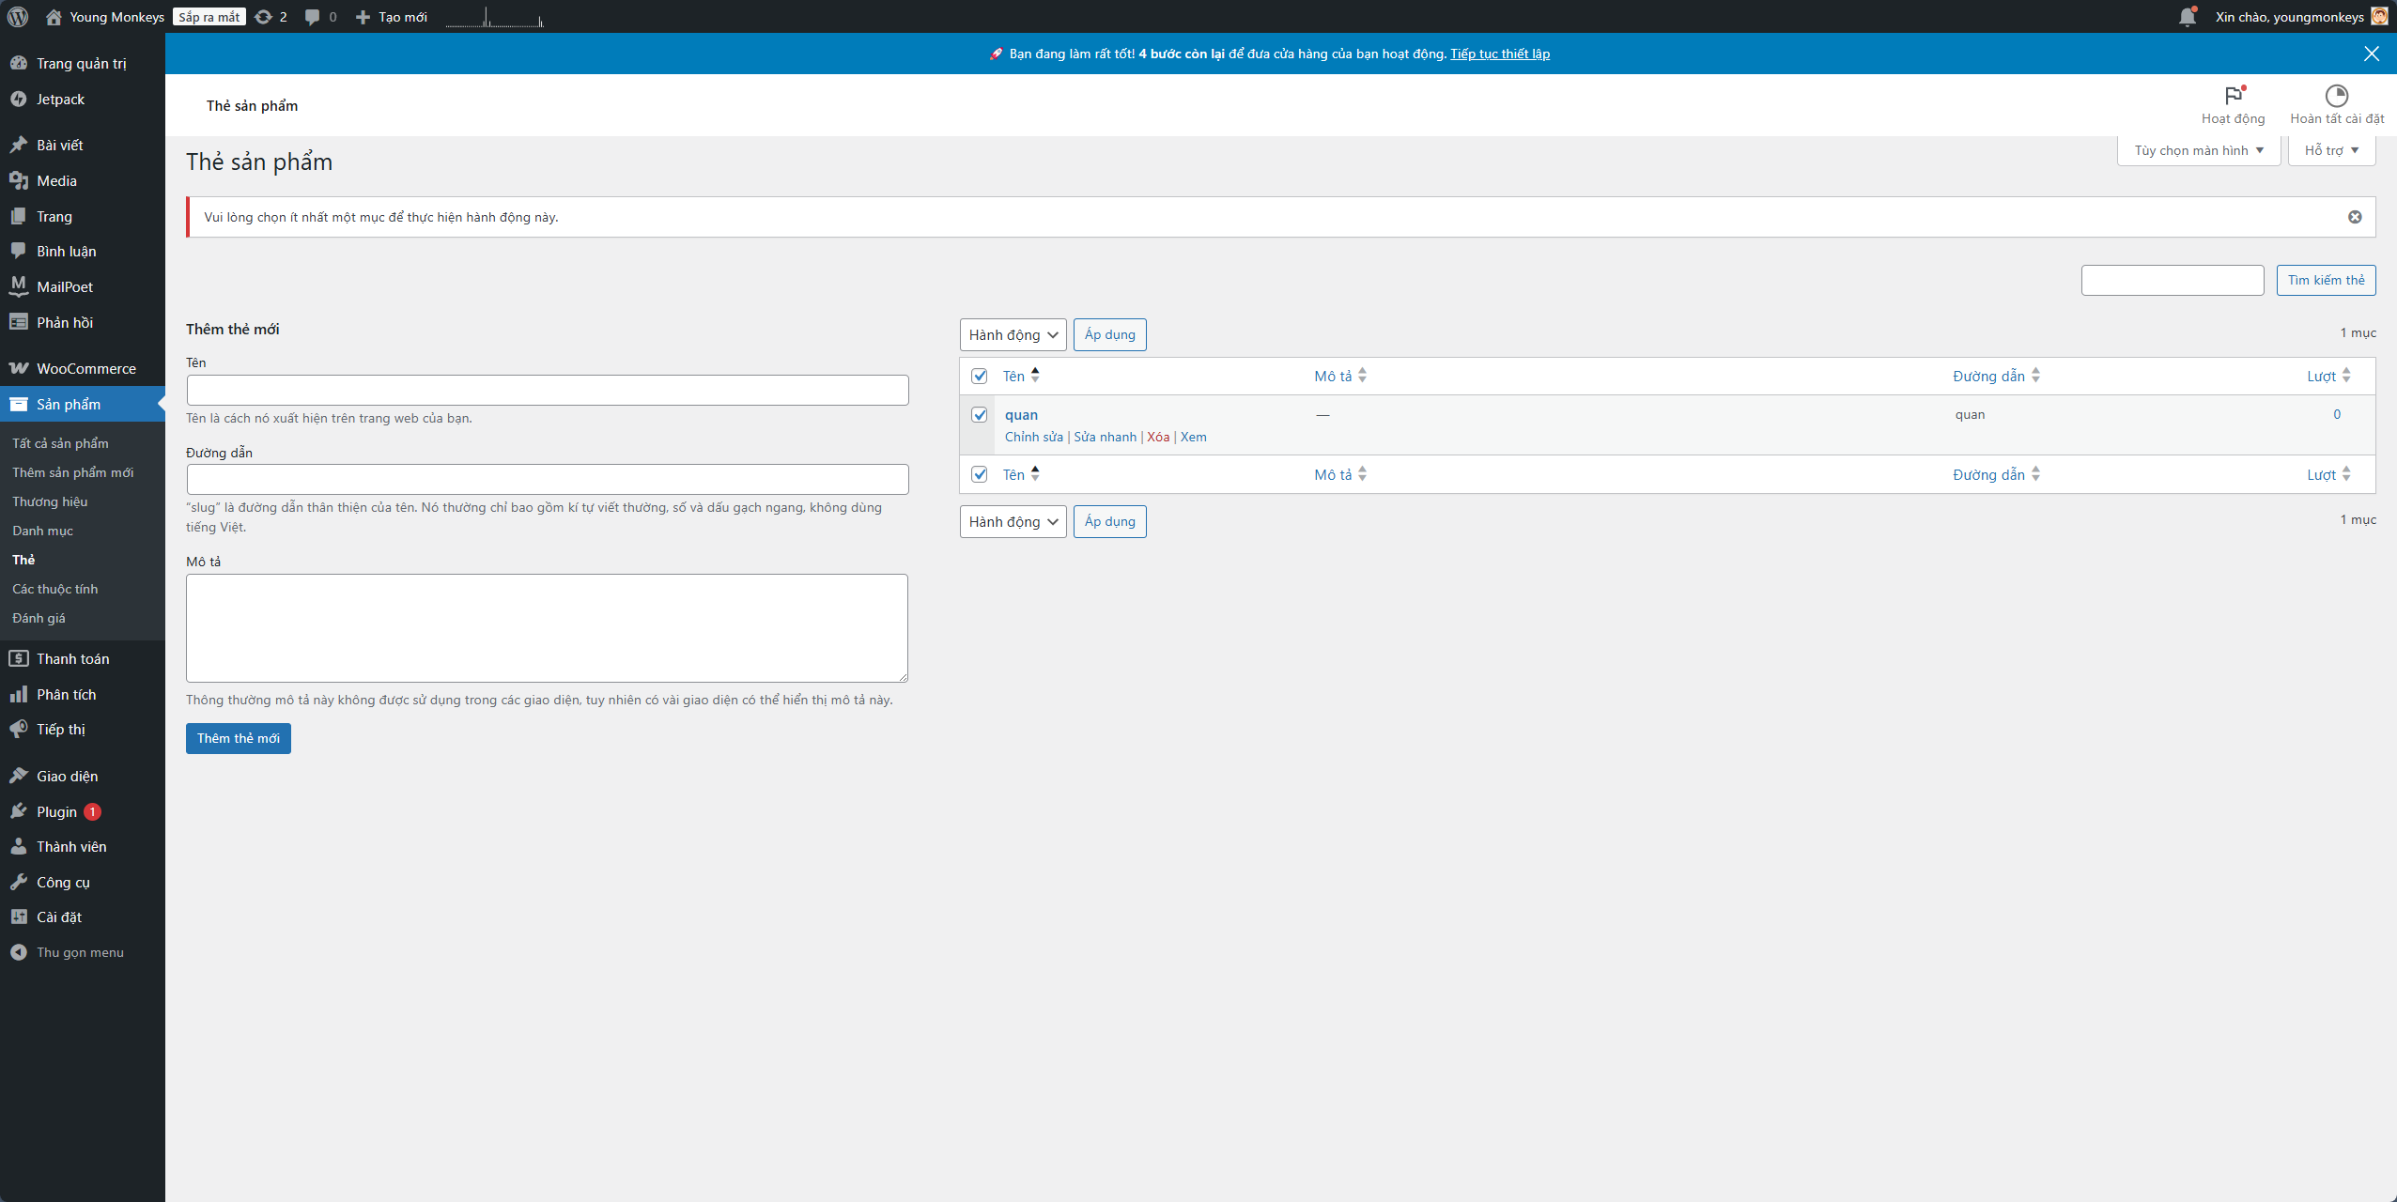Uncheck the quan tag checkbox
Screen dimensions: 2397x1202
tap(980, 414)
